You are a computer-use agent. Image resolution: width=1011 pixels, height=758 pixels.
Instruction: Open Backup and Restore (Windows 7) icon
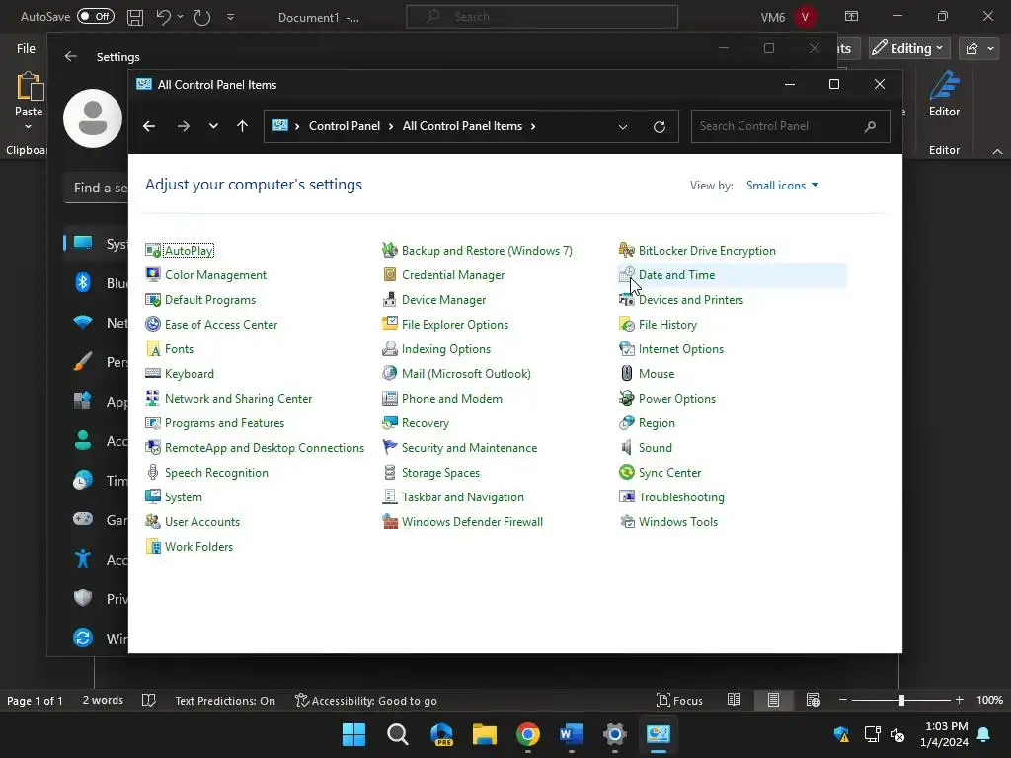pyautogui.click(x=389, y=250)
